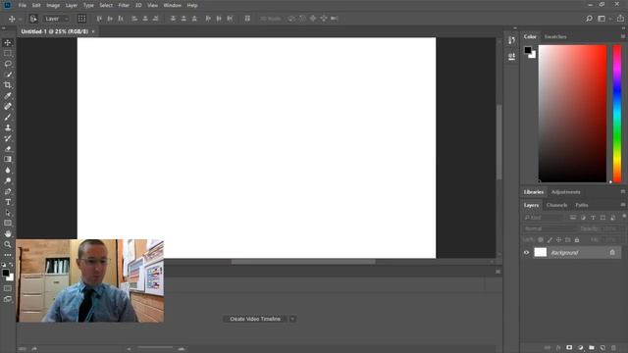Image resolution: width=628 pixels, height=353 pixels.
Task: Select the Move tool in the toolbox
Action: (8, 43)
